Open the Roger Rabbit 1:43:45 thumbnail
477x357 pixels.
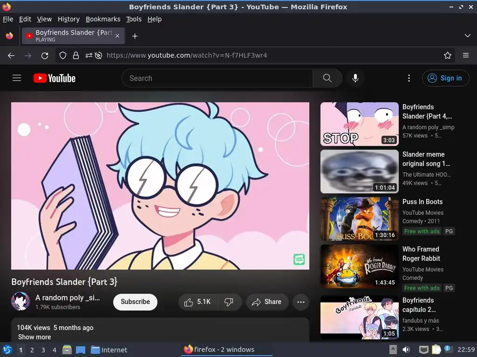coord(359,266)
